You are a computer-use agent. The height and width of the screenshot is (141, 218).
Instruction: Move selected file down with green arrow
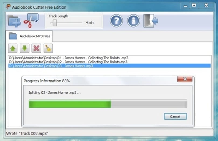pos(24,48)
